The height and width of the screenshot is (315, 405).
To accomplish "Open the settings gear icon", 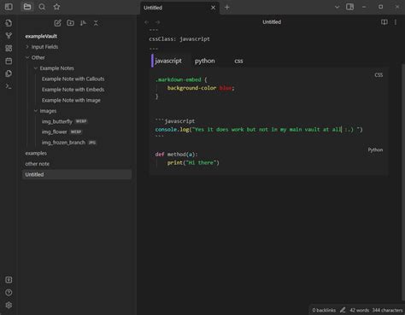I will tap(9, 305).
